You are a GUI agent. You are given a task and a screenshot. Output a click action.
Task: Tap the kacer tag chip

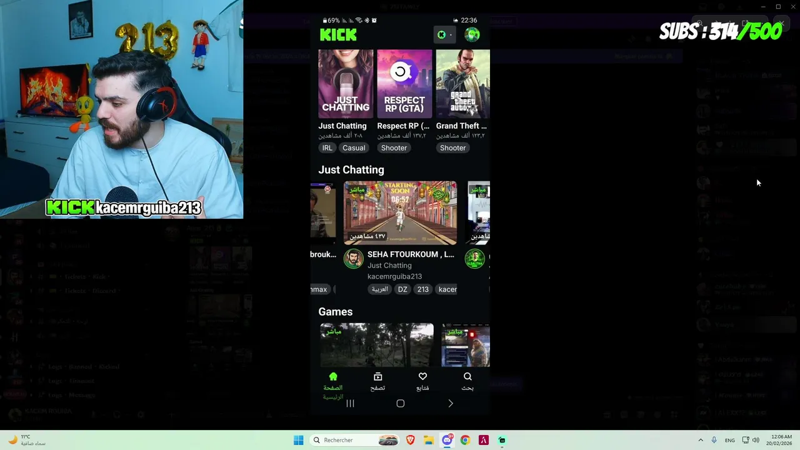click(447, 289)
